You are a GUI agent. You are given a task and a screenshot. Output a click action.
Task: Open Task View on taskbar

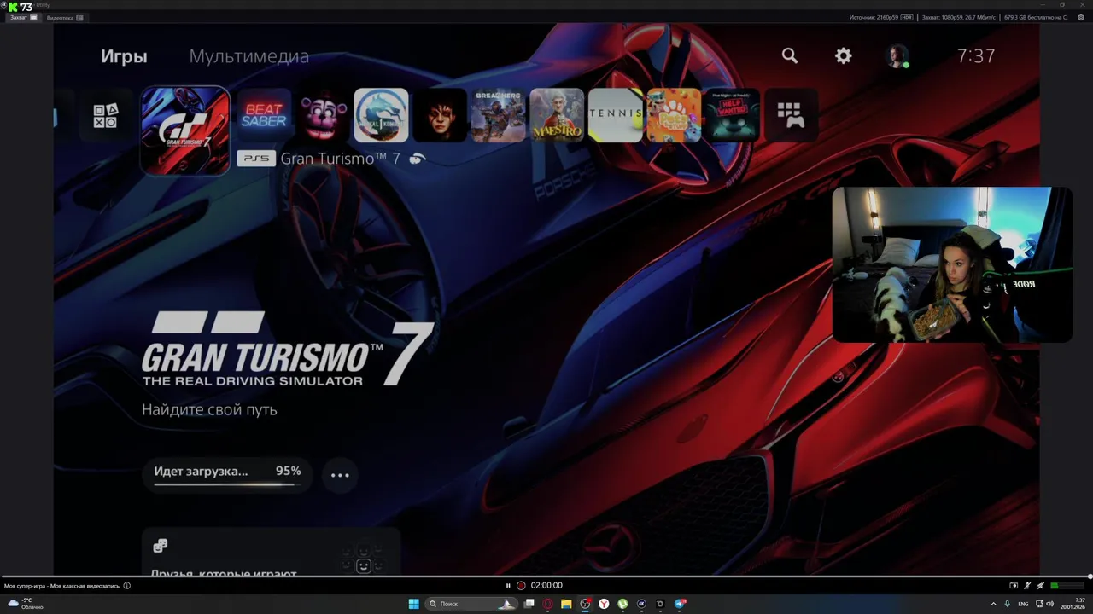point(529,604)
